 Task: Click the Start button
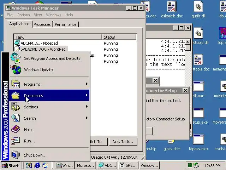[11, 165]
